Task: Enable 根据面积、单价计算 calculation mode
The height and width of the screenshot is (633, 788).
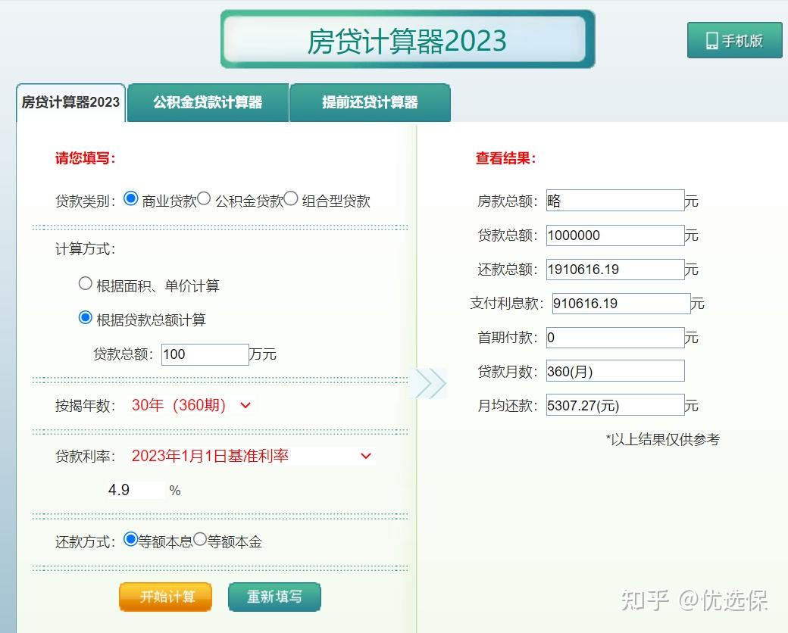Action: (86, 283)
